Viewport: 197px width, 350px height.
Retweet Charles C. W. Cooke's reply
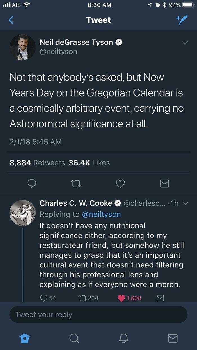pos(81,298)
